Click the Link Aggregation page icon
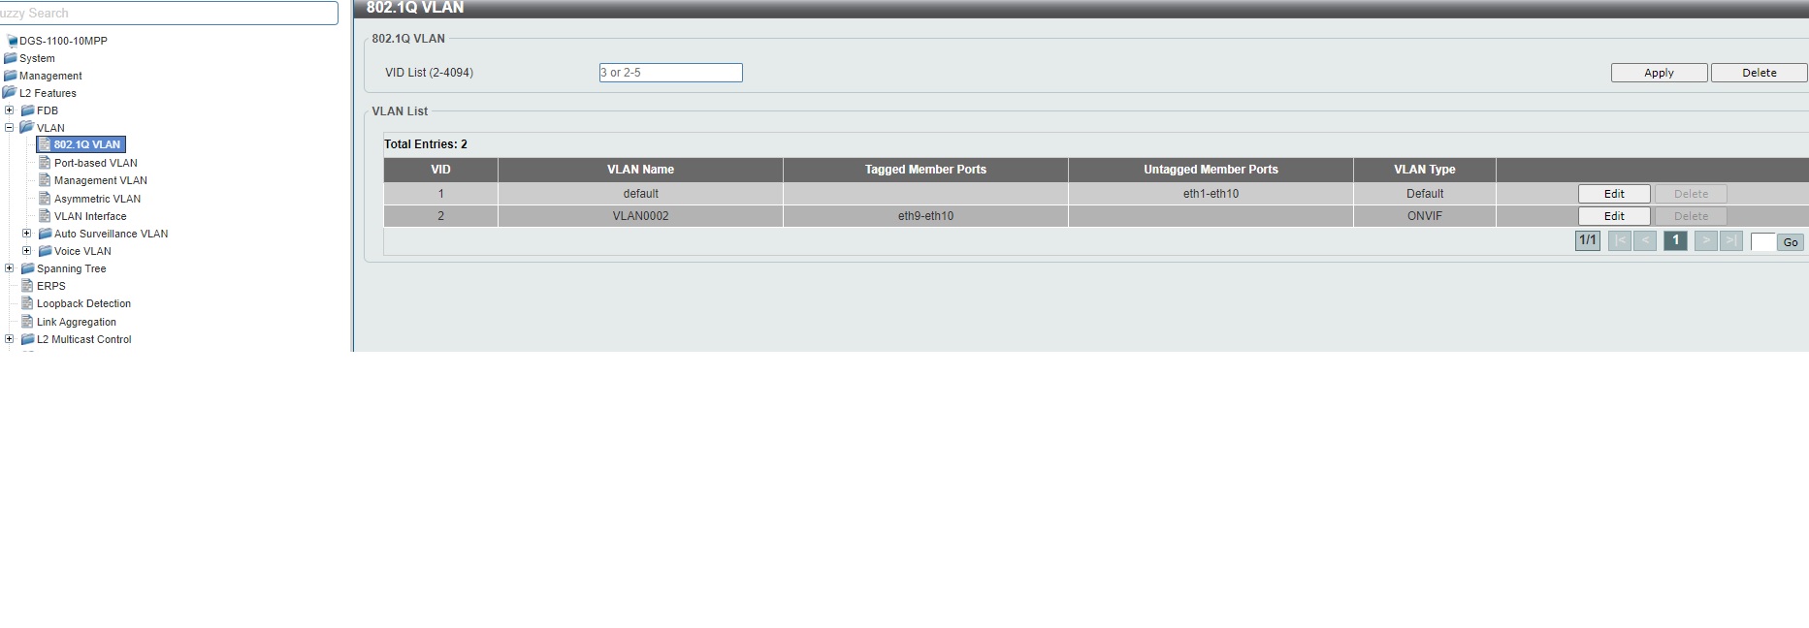Image resolution: width=1809 pixels, height=628 pixels. (x=27, y=321)
